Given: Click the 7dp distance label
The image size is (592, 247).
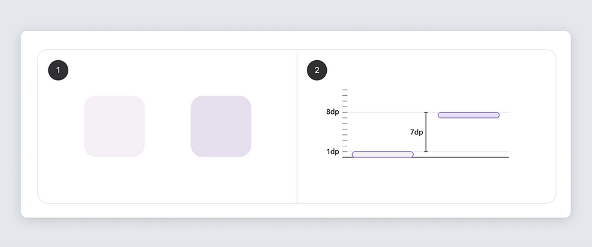Looking at the screenshot, I should (416, 132).
